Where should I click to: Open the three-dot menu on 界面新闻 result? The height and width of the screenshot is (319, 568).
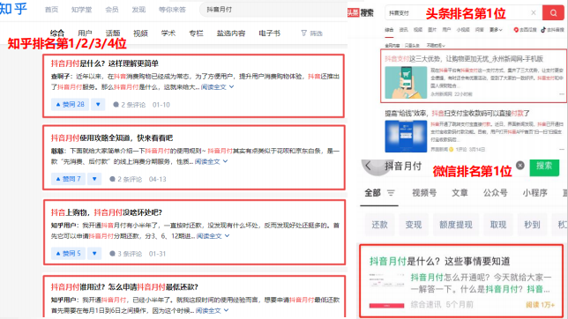coord(562,149)
